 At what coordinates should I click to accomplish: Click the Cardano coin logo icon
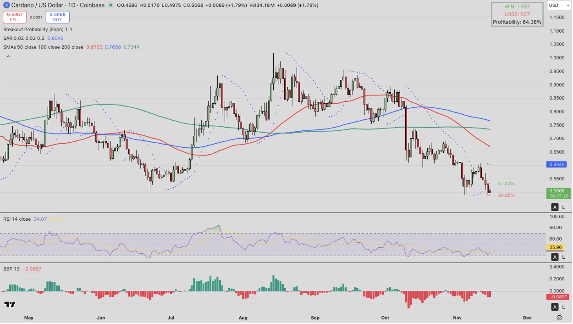click(x=6, y=6)
